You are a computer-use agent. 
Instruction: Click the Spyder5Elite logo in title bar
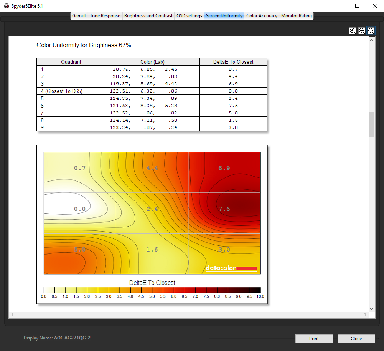coord(7,6)
